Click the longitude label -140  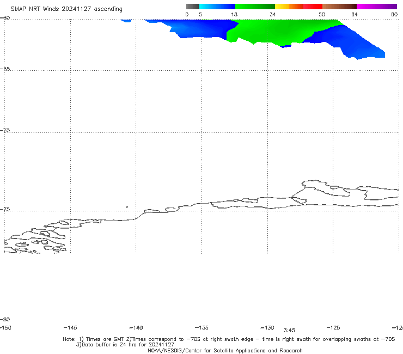136,327
